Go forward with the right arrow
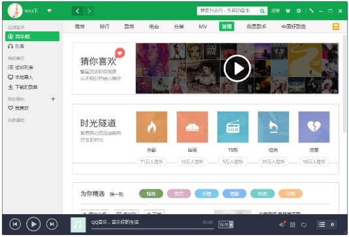The height and width of the screenshot is (237, 349). (x=89, y=10)
